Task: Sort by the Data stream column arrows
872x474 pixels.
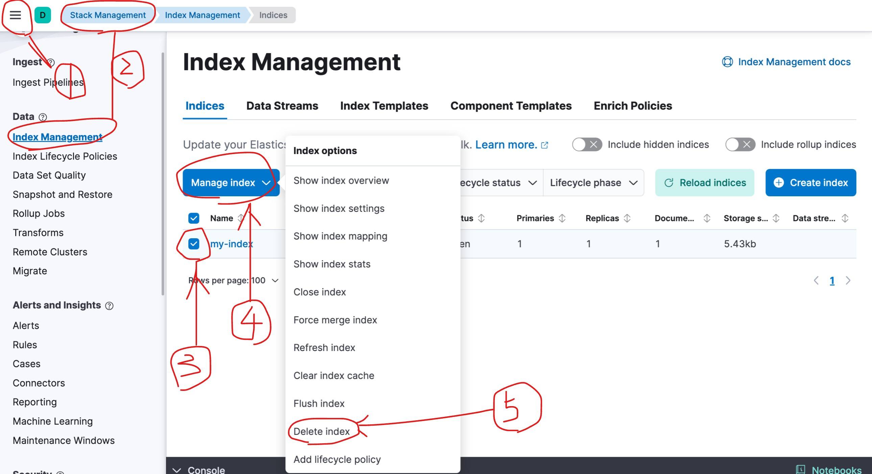Action: pos(845,218)
